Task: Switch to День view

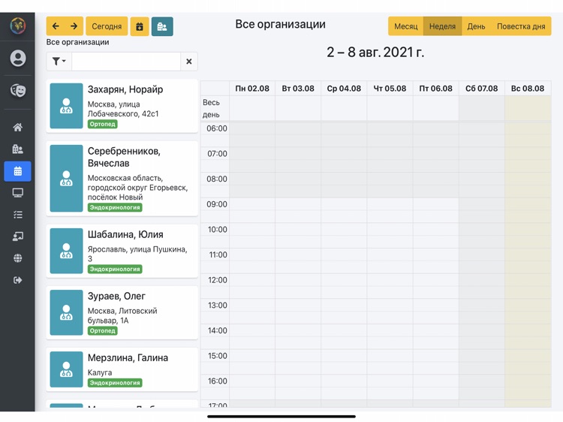Action: point(476,26)
